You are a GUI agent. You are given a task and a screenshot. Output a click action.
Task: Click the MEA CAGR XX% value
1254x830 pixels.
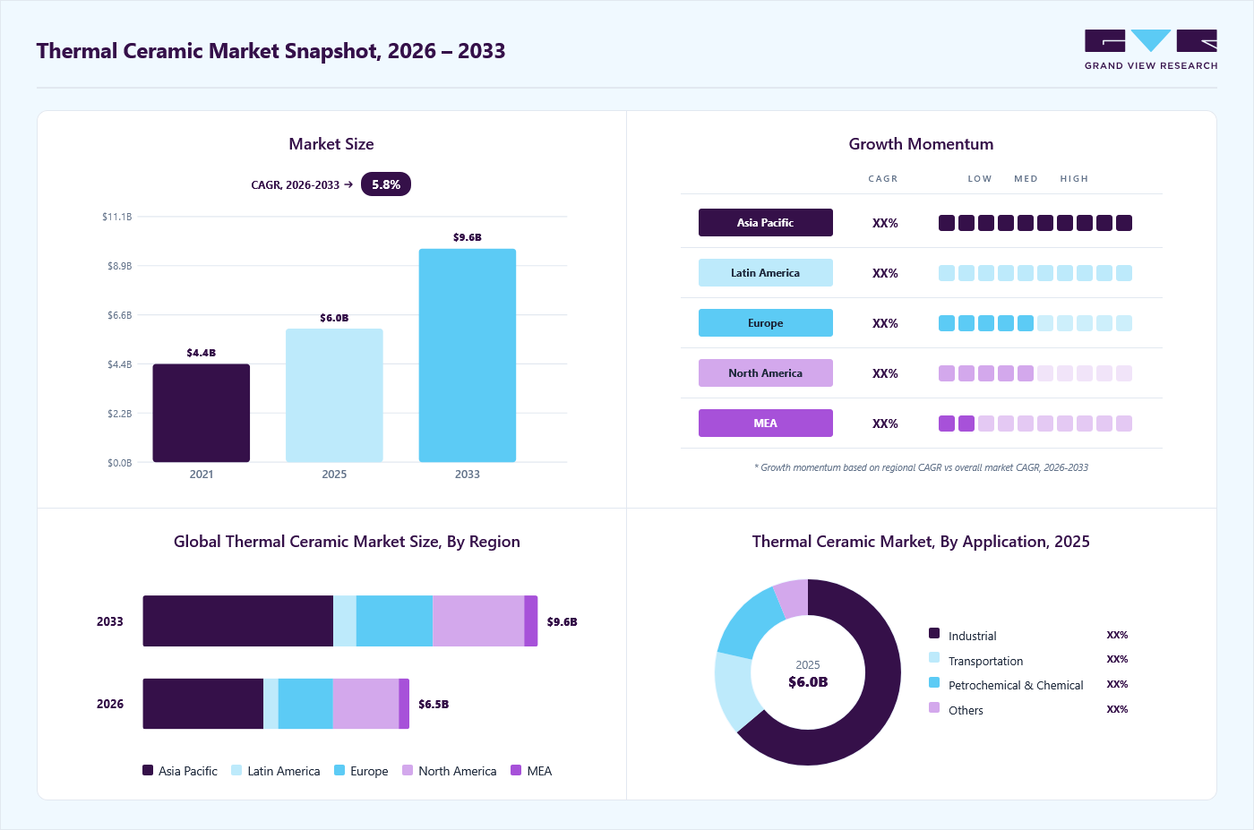(x=885, y=424)
